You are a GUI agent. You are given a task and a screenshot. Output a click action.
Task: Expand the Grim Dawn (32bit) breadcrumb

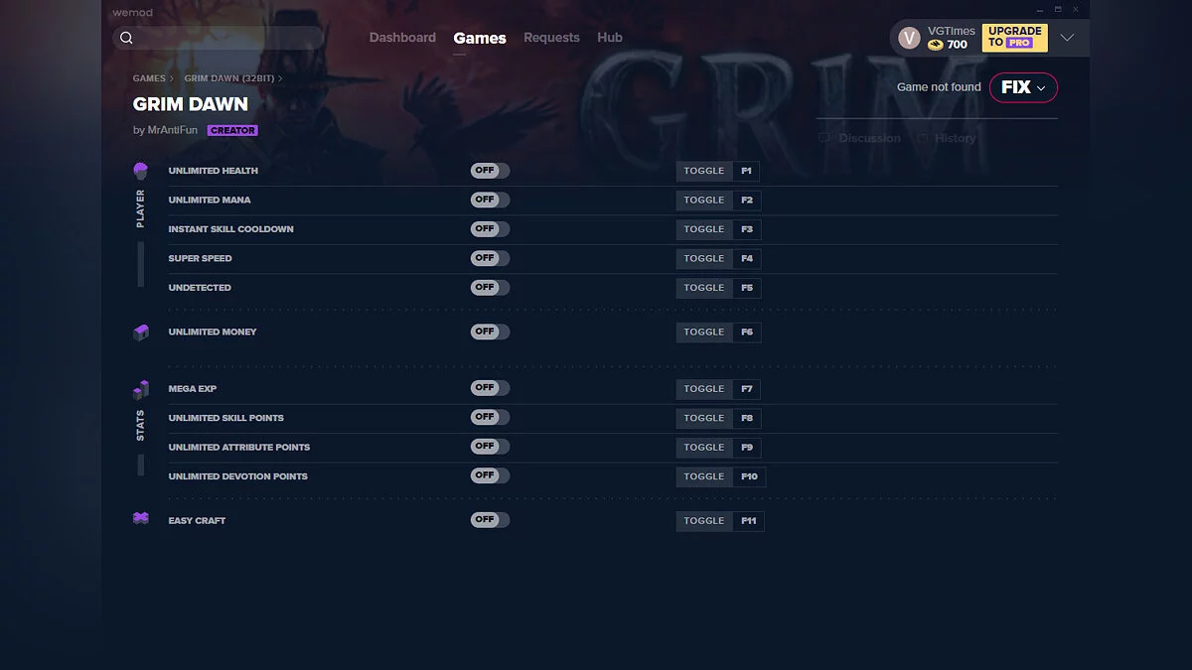(232, 78)
